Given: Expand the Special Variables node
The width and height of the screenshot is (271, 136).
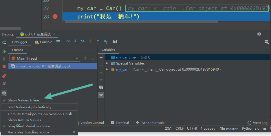Looking at the screenshot, I should 107,63.
